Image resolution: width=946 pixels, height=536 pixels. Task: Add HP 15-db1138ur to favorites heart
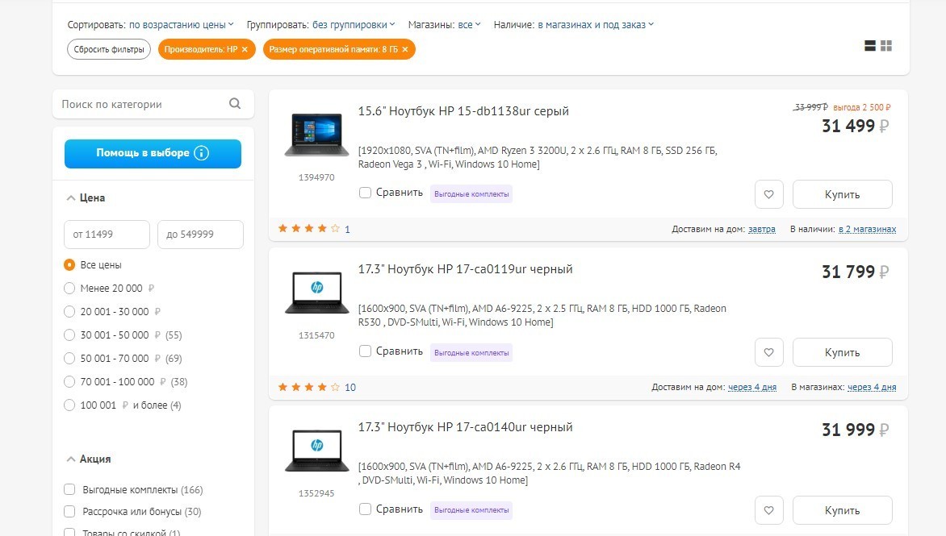tap(768, 194)
